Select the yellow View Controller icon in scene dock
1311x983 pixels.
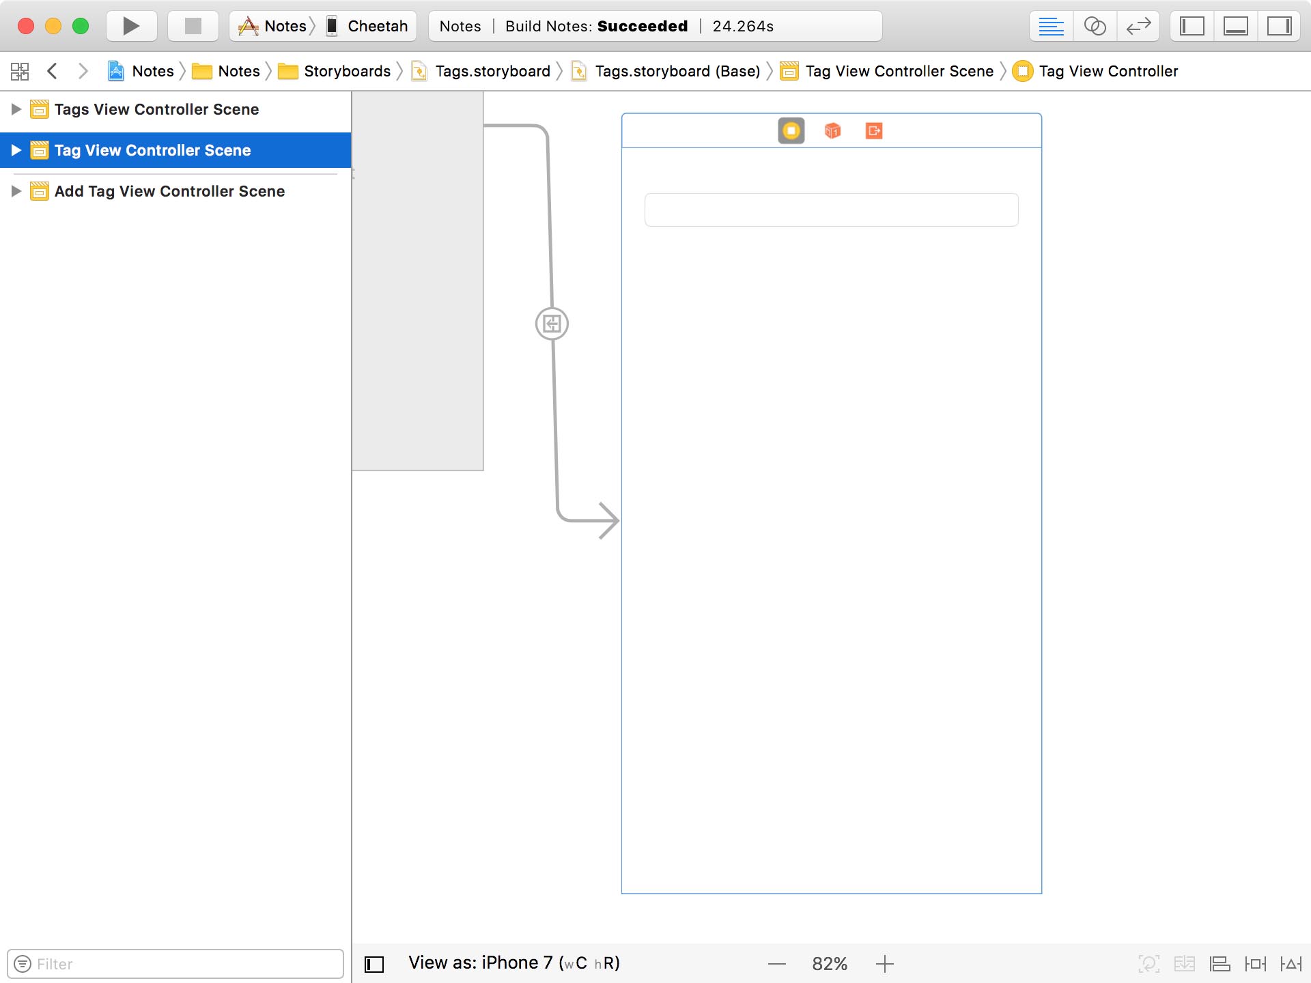point(791,130)
